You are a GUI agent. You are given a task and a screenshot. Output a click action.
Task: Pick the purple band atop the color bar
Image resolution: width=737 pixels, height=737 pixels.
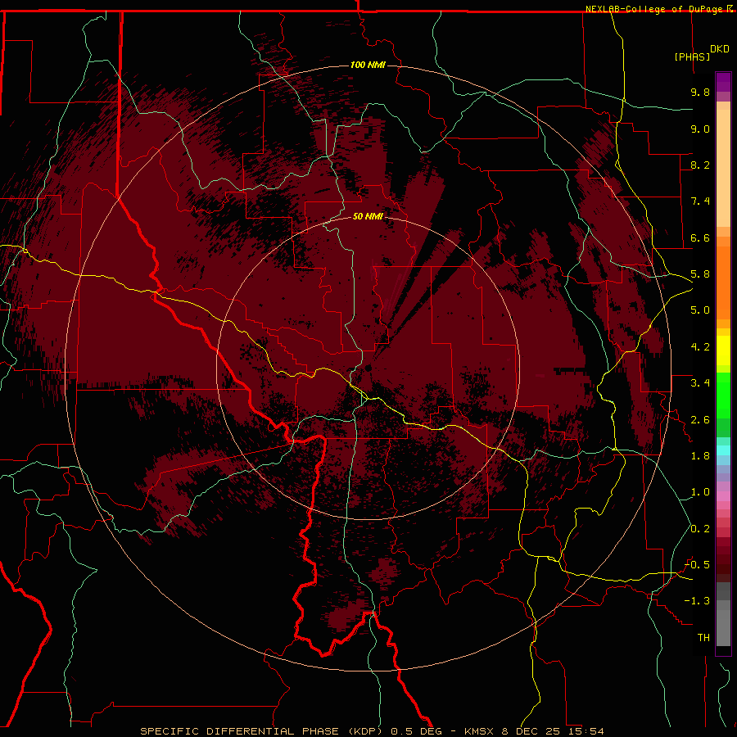pos(723,82)
